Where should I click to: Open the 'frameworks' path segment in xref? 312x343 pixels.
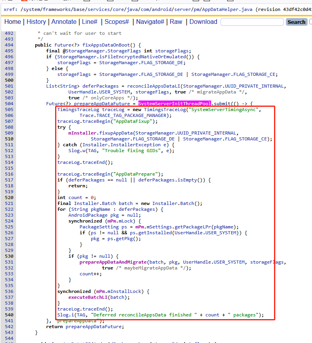[x=55, y=9]
